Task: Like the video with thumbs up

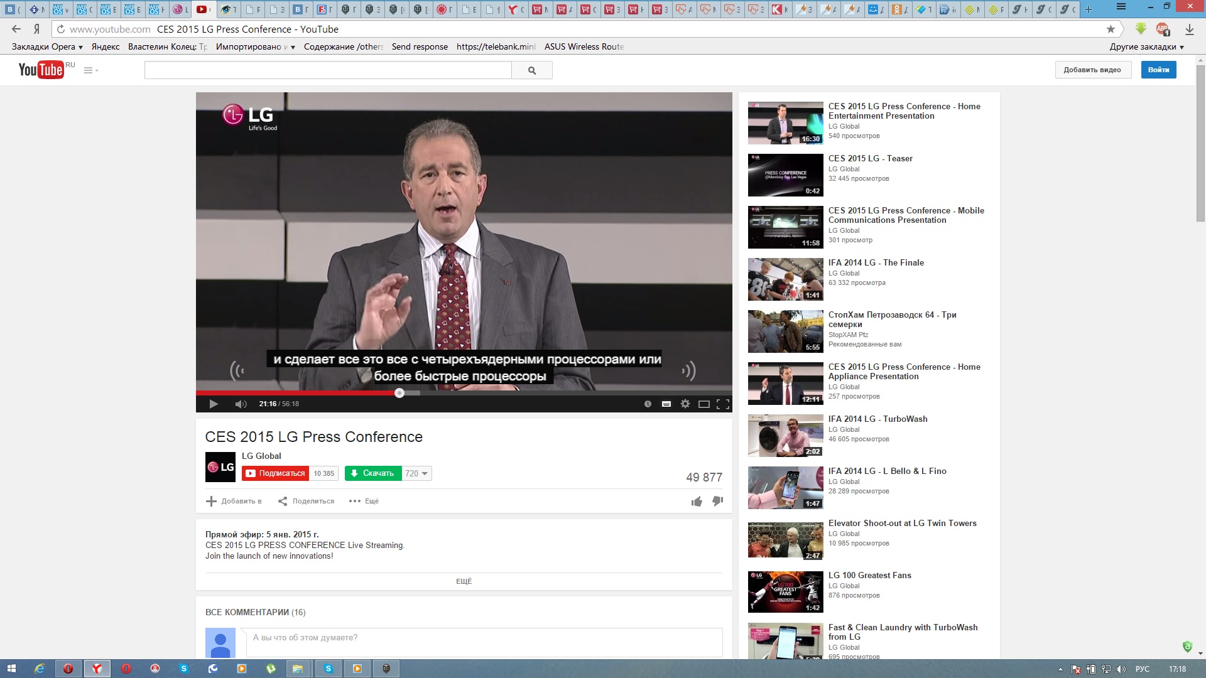Action: point(697,501)
